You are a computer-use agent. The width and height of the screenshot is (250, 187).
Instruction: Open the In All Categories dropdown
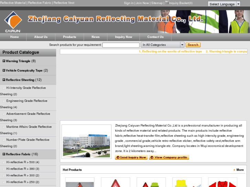pyautogui.click(x=162, y=45)
